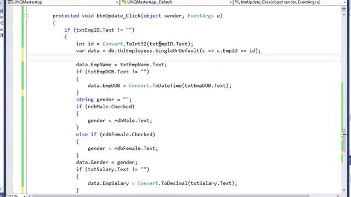Click the 'EventArgs' type in method signature

pyautogui.click(x=201, y=16)
